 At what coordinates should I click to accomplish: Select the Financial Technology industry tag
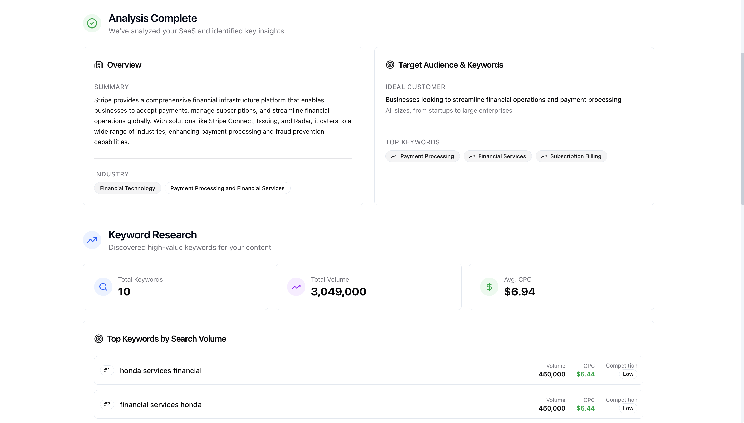click(127, 188)
